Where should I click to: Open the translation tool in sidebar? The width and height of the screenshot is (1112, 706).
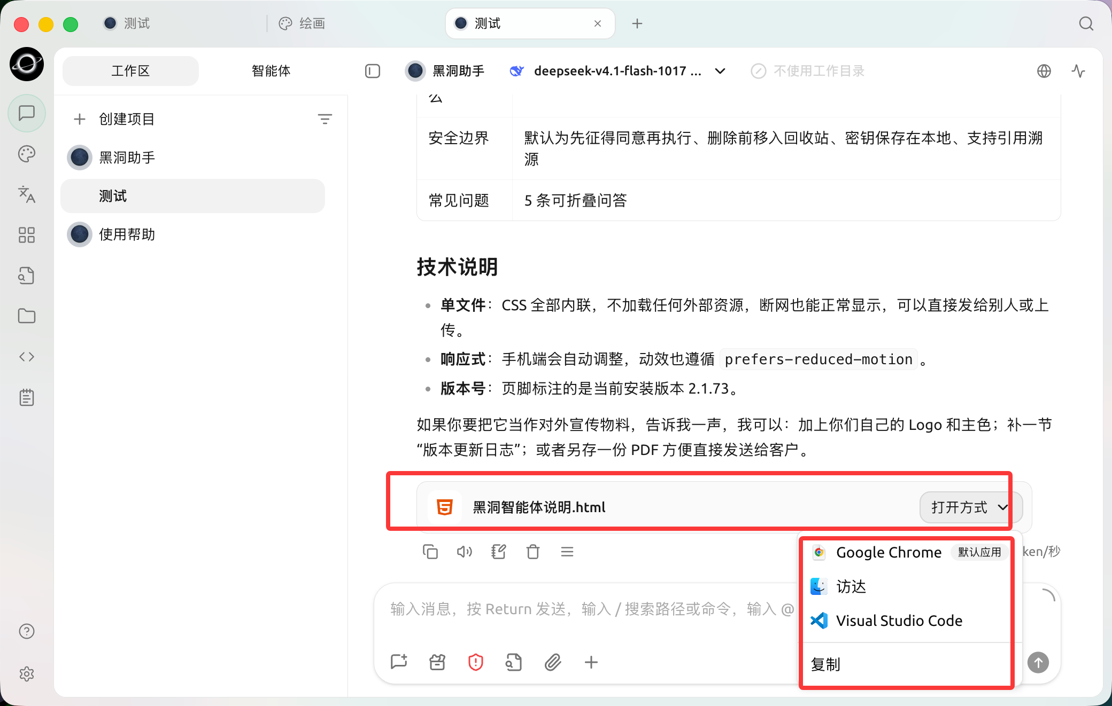[27, 194]
